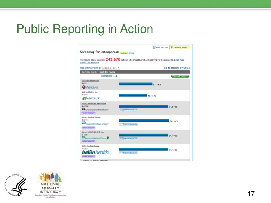This screenshot has width=271, height=203.
Task: Click the Aurora UW Medical Group logo
Action: (95, 138)
